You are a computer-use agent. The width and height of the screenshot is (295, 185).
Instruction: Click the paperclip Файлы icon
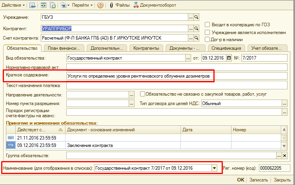click(x=111, y=5)
